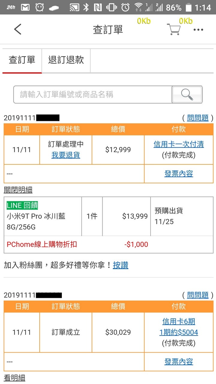Click 問問題 for the first order
This screenshot has height=384, width=216.
[x=198, y=118]
